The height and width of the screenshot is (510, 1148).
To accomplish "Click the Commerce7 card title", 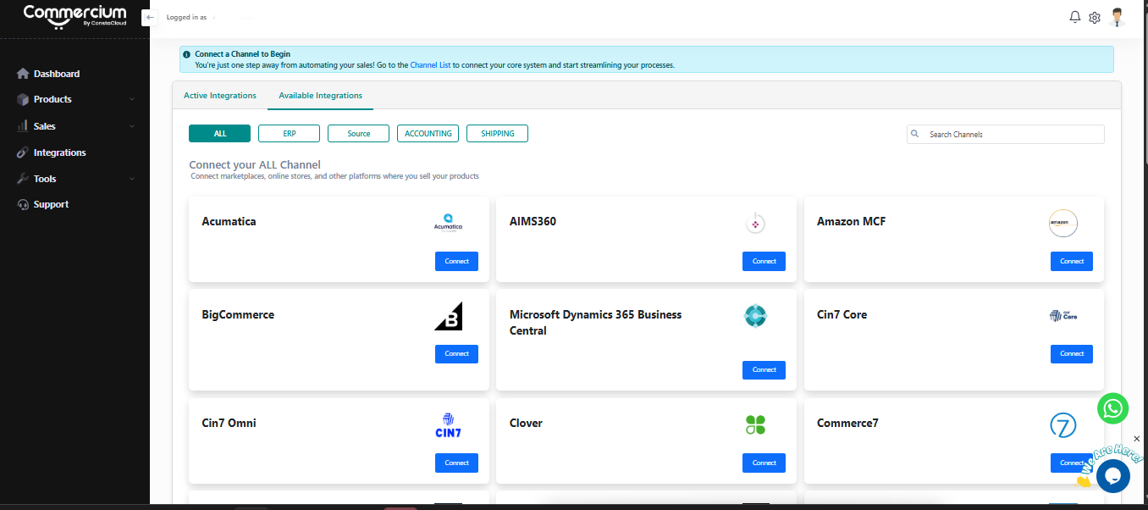I will pos(847,423).
